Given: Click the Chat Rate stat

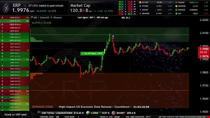Looking at the screenshot, I should coord(72,117).
